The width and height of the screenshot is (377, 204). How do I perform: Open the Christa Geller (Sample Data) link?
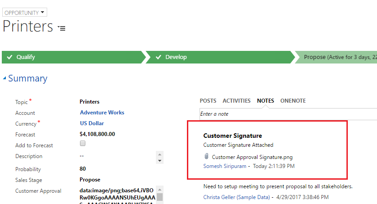(236, 197)
